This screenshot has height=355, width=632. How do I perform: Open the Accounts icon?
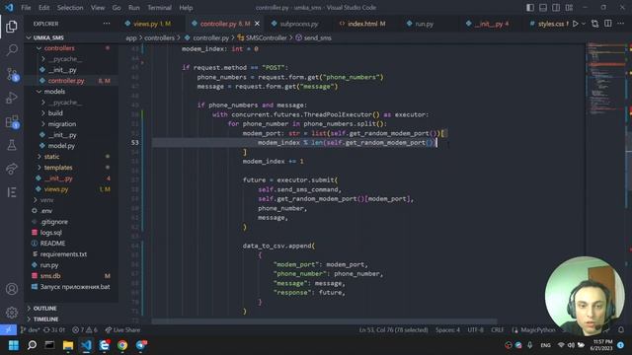pos(12,289)
